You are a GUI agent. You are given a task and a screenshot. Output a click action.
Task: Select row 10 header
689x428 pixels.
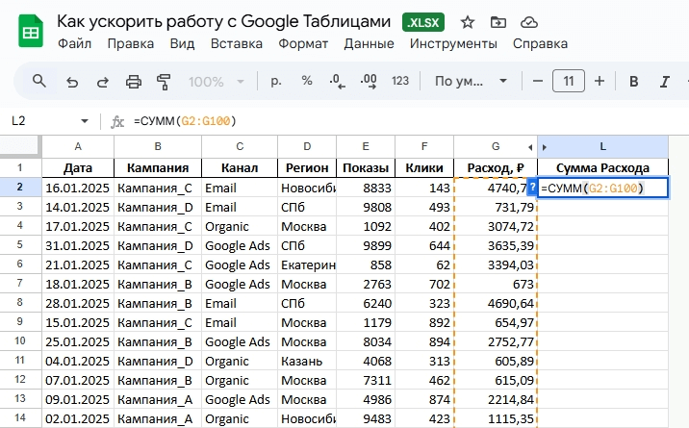(x=20, y=341)
